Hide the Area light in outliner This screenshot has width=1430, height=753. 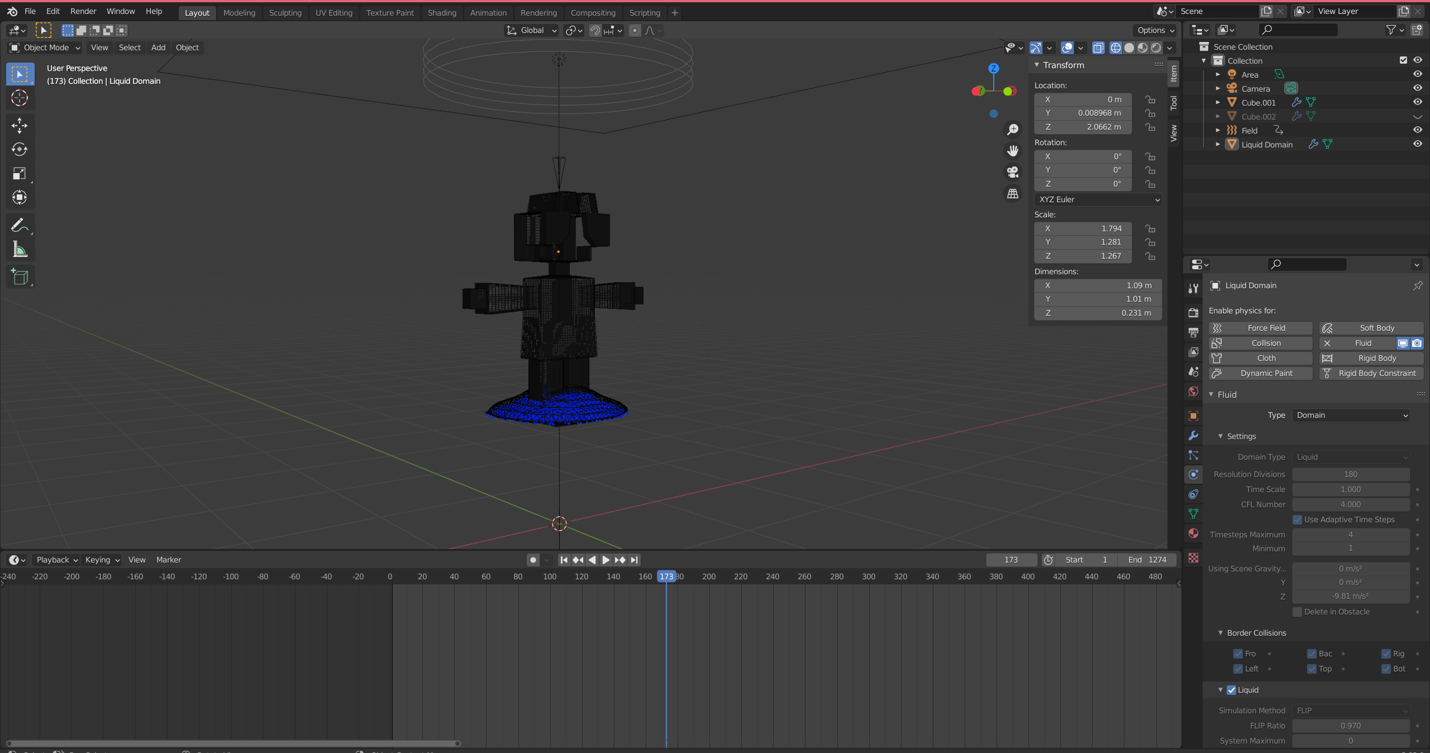tap(1417, 74)
